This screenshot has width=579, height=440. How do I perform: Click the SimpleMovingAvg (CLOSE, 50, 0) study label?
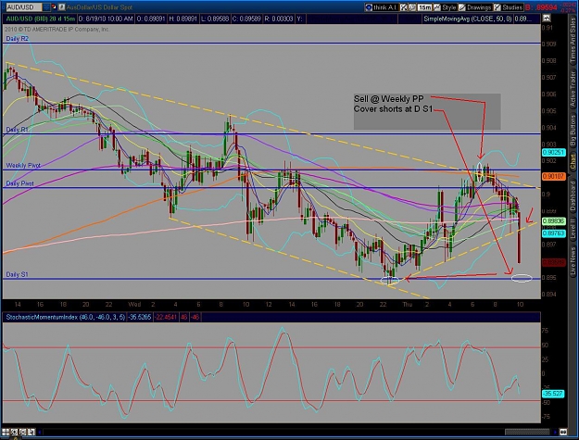(468, 19)
